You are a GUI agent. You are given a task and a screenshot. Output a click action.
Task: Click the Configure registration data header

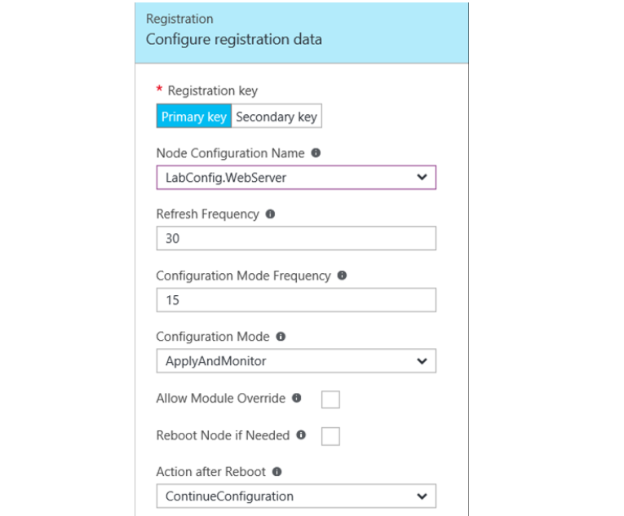point(233,39)
